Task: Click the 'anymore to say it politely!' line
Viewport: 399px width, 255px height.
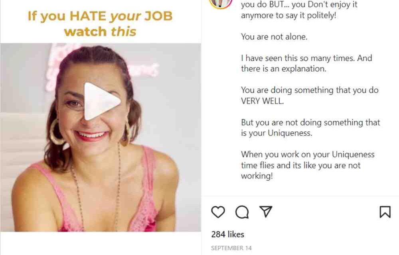Action: coord(288,15)
